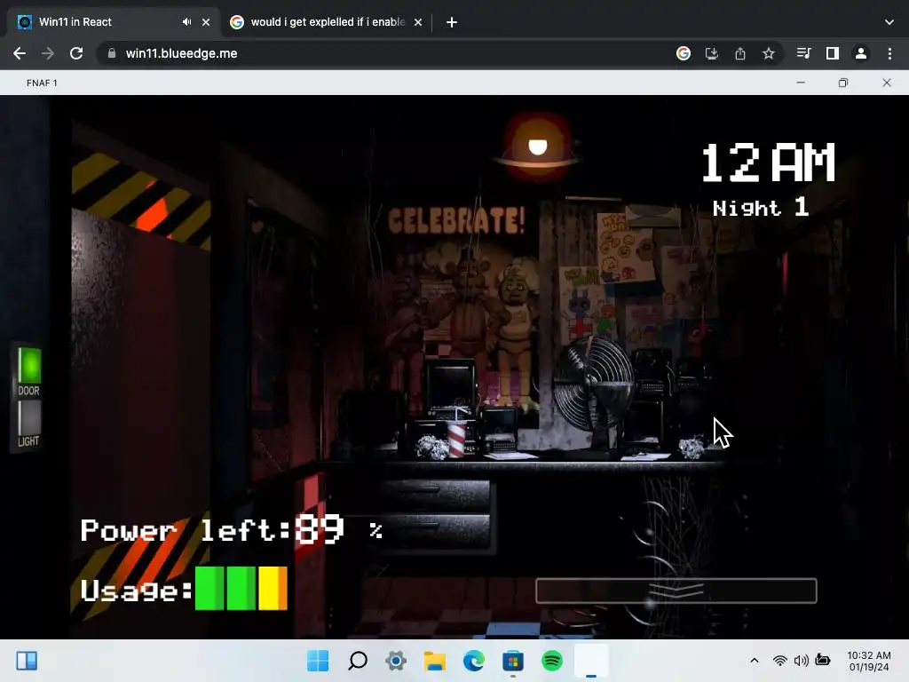909x682 pixels.
Task: Open the media controls icon in toolbar
Action: click(803, 53)
